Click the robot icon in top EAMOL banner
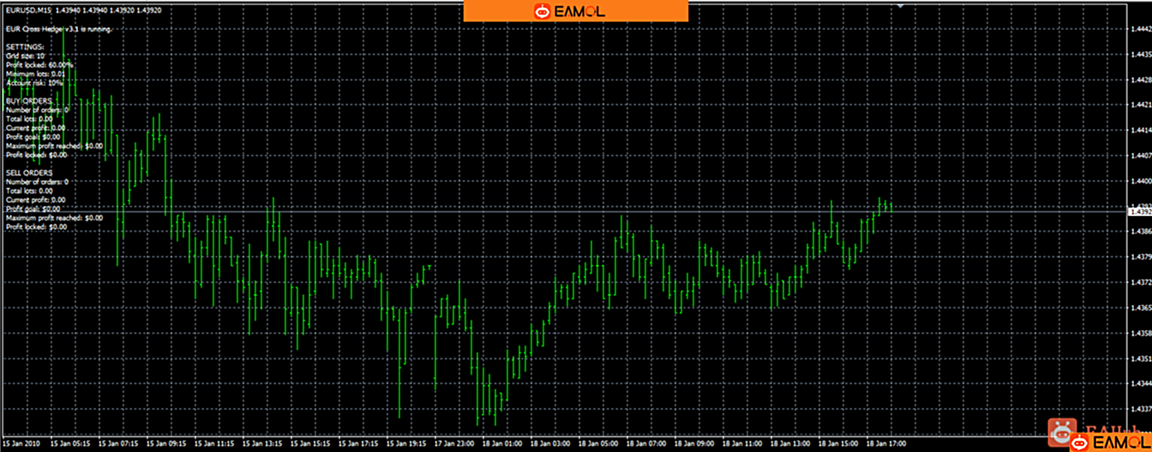Image resolution: width=1152 pixels, height=452 pixels. [541, 11]
